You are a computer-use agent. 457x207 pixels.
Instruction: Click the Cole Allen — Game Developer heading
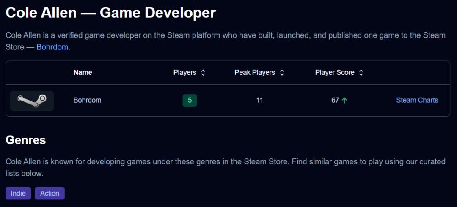click(x=110, y=13)
